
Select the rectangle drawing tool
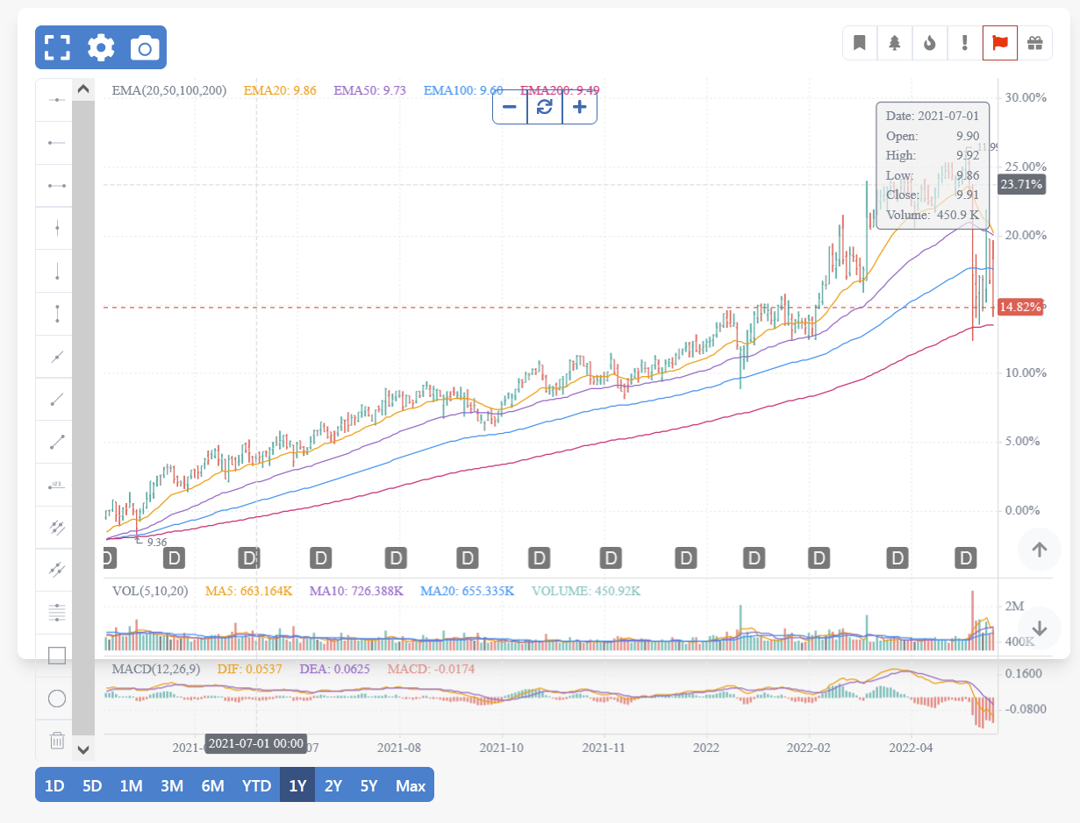(55, 655)
